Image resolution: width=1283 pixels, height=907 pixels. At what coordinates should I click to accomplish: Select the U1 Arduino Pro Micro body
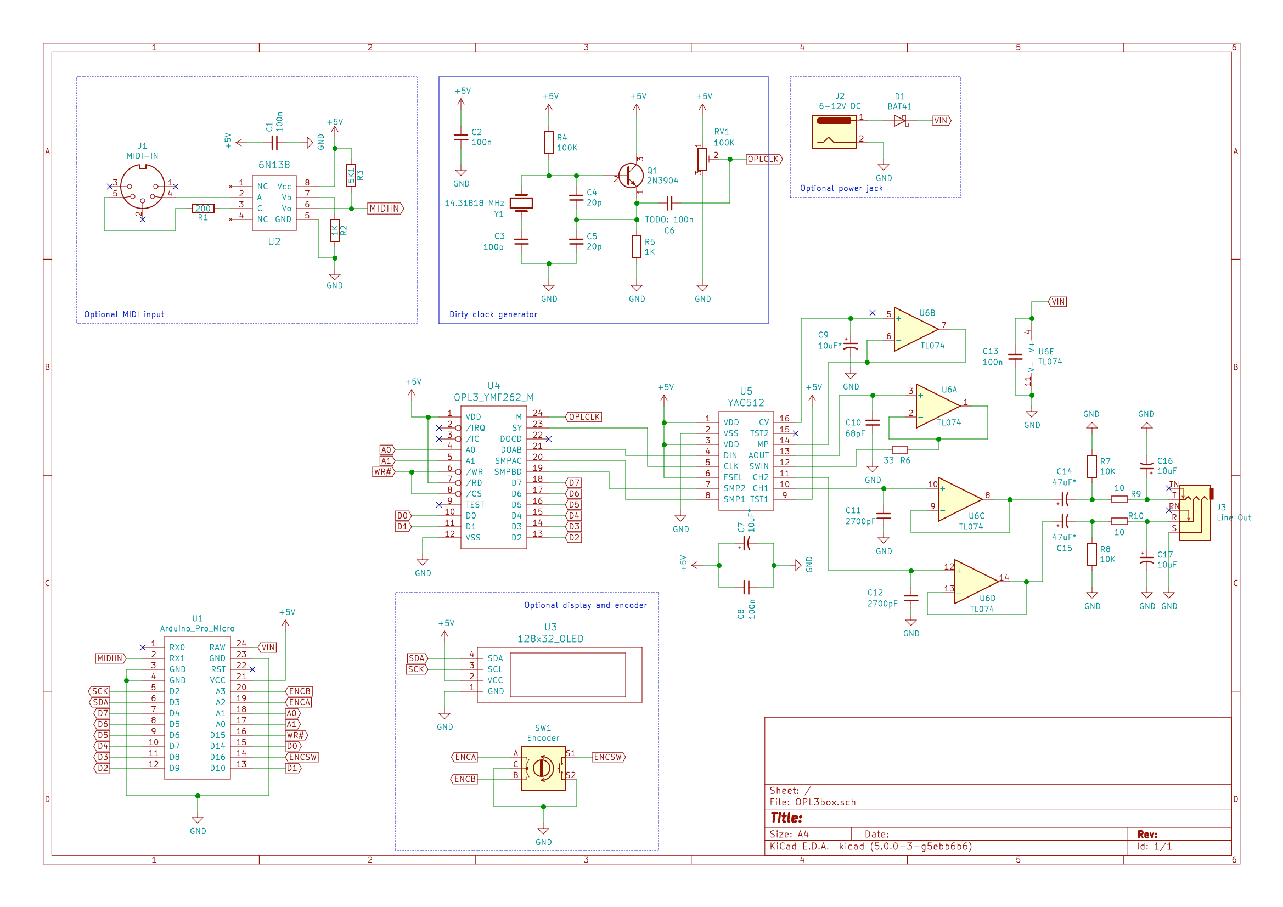[x=197, y=707]
